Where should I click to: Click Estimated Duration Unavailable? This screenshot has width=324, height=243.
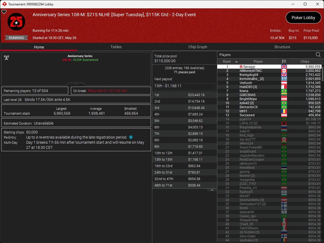[x=76, y=123]
